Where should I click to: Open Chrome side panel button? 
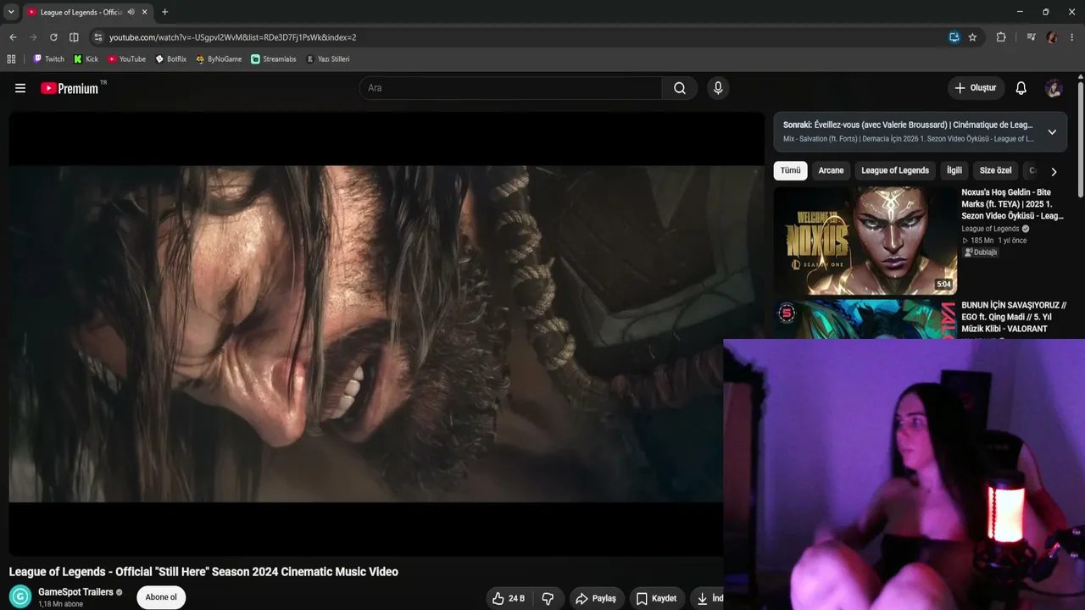tap(74, 37)
